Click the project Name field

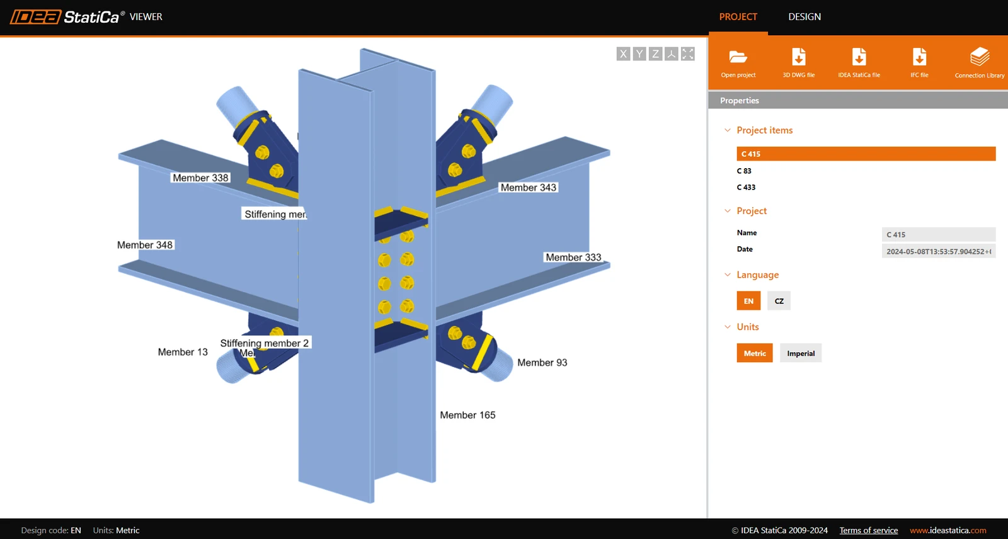point(939,234)
